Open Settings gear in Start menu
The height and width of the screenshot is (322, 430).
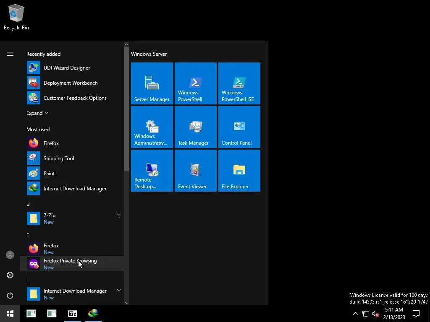(10, 275)
